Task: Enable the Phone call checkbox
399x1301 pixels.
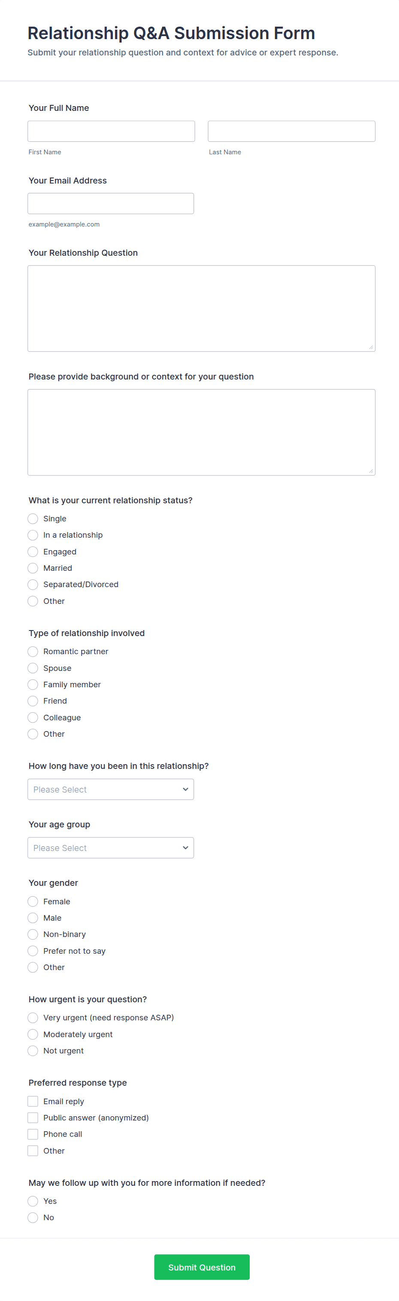Action: 33,1134
